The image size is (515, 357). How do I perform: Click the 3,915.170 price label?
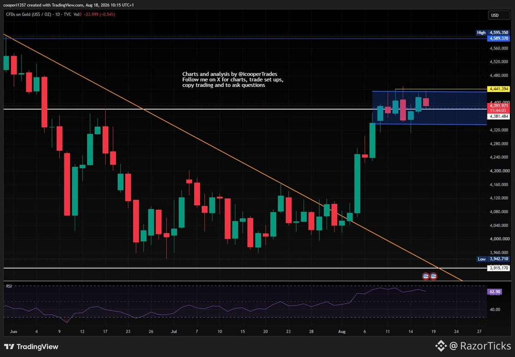[x=499, y=268]
